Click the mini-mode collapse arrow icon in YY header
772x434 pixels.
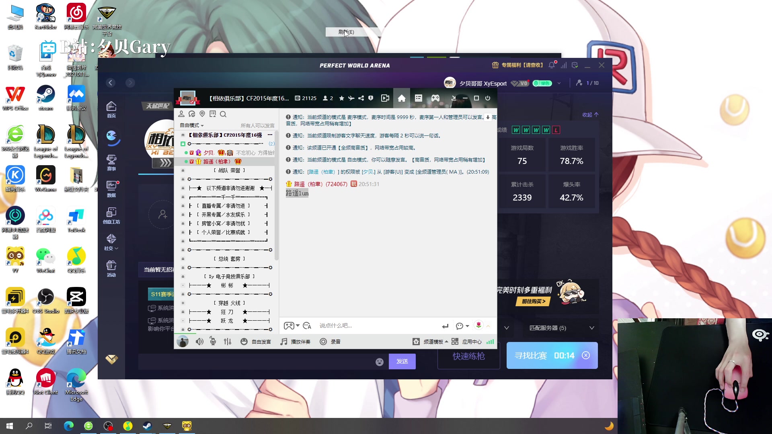pos(454,98)
